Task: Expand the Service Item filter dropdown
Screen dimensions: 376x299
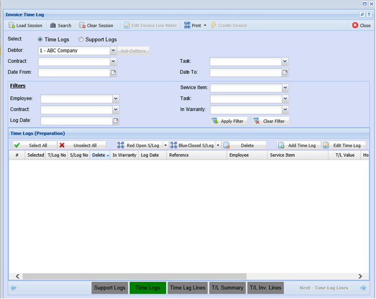Action: (285, 88)
